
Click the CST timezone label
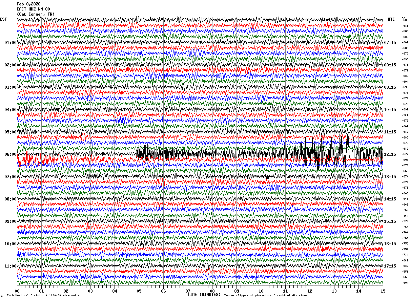click(3, 19)
